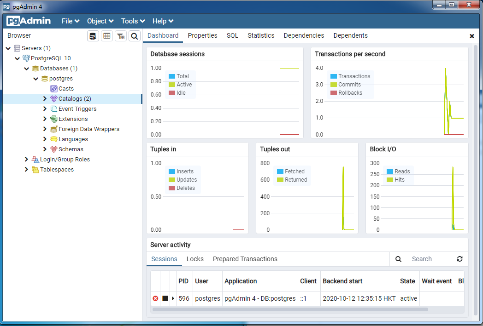Click the postgres database icon

(x=45, y=78)
